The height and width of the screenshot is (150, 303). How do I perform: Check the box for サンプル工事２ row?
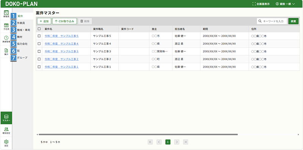click(39, 59)
